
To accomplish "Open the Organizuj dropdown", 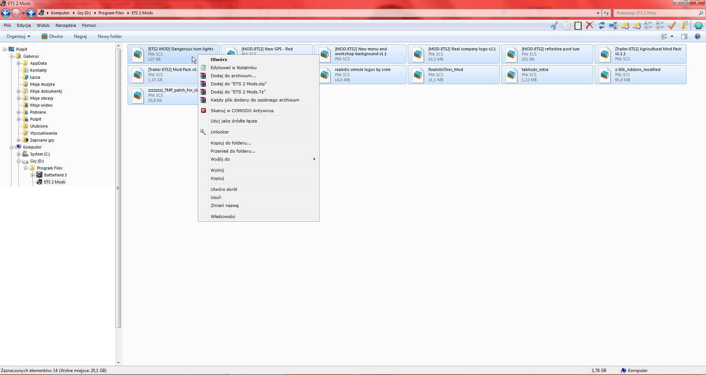I will pyautogui.click(x=18, y=36).
